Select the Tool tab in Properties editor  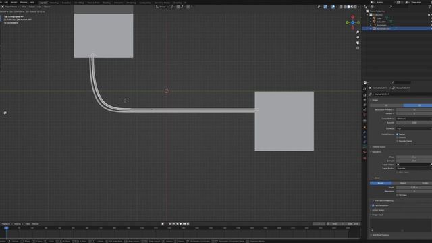point(364,88)
